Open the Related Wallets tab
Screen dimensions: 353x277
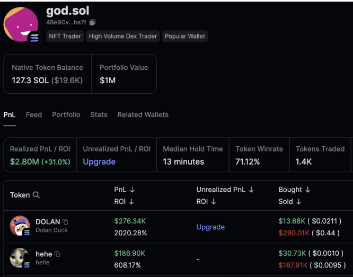(143, 114)
